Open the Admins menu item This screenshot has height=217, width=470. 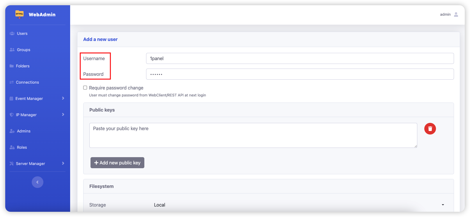coord(24,131)
